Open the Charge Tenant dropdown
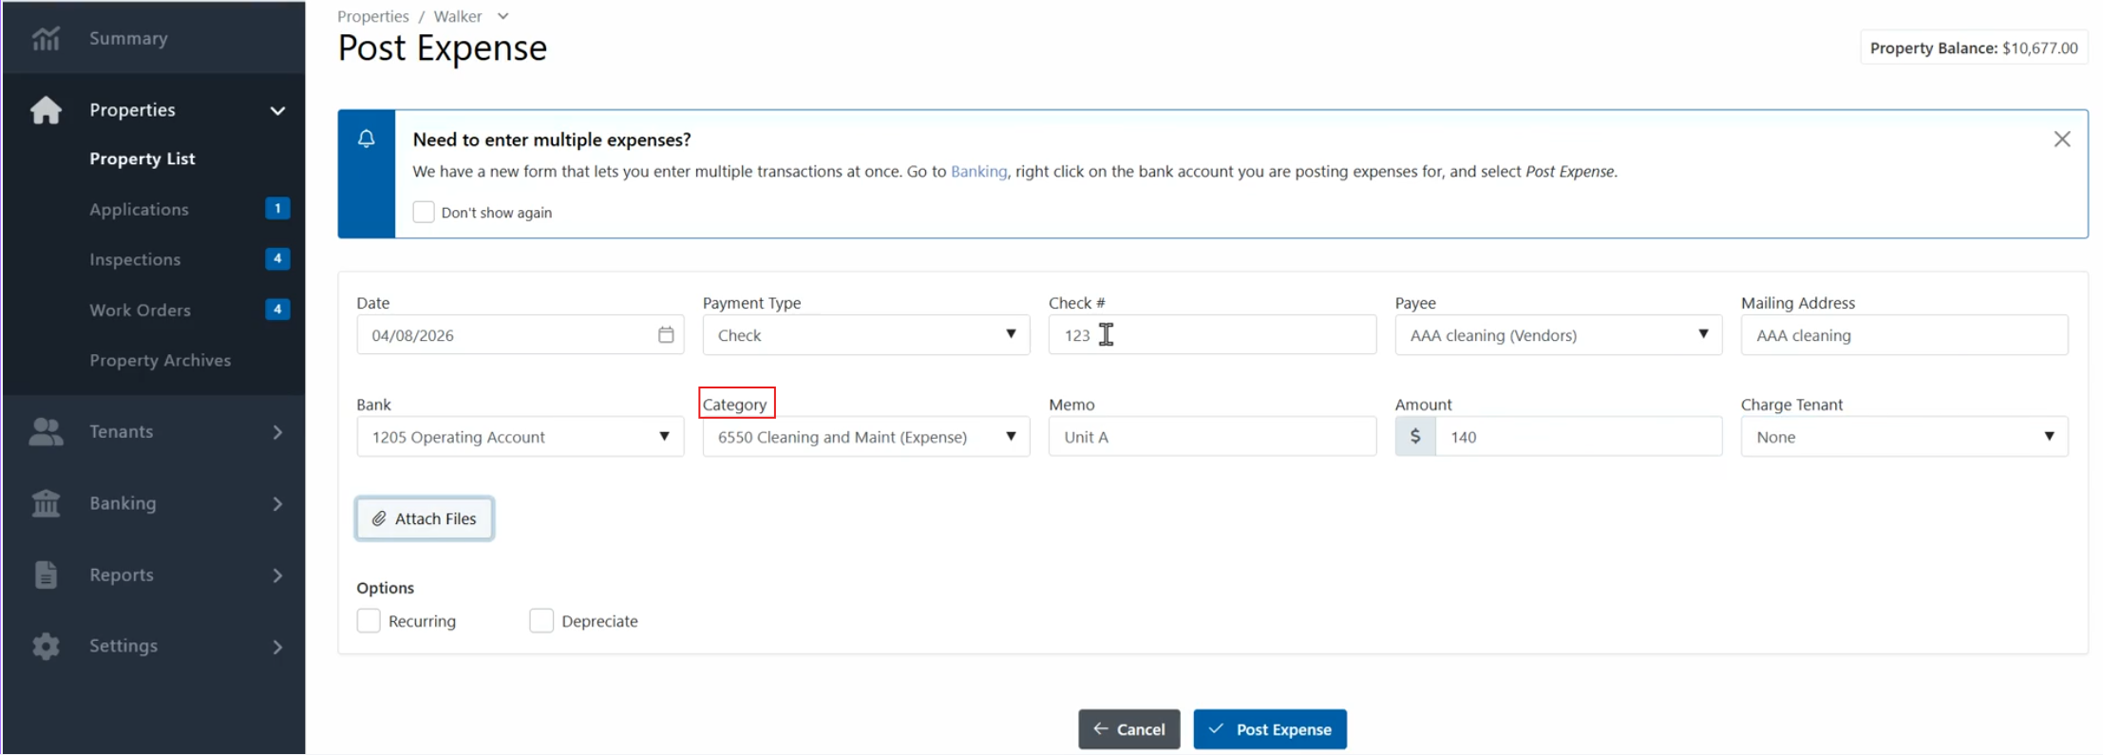Image resolution: width=2103 pixels, height=755 pixels. [x=1904, y=437]
